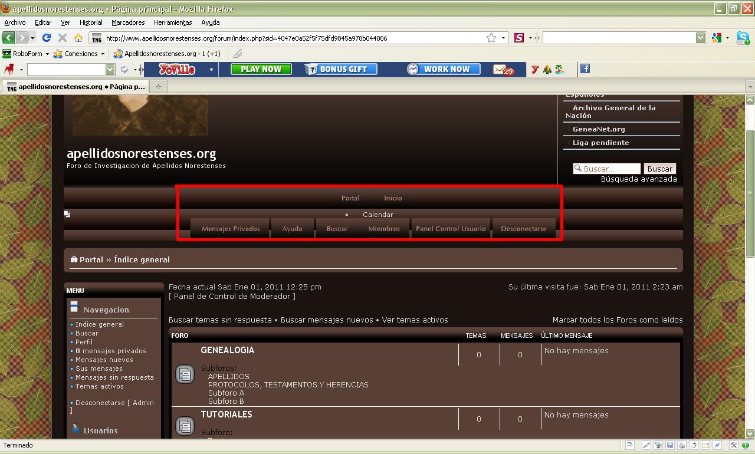
Task: Click the GENEALOGIA forum icon
Action: coord(185,374)
